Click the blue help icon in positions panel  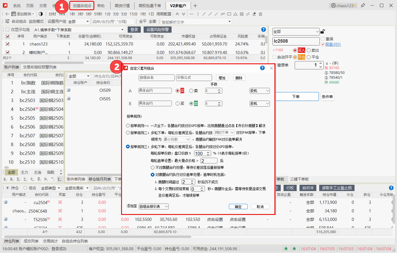[391, 188]
